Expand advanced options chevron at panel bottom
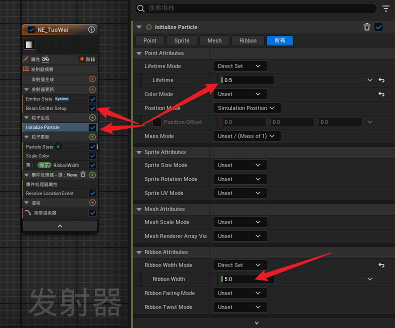Screen dimensions: 395x328 (x=256, y=323)
